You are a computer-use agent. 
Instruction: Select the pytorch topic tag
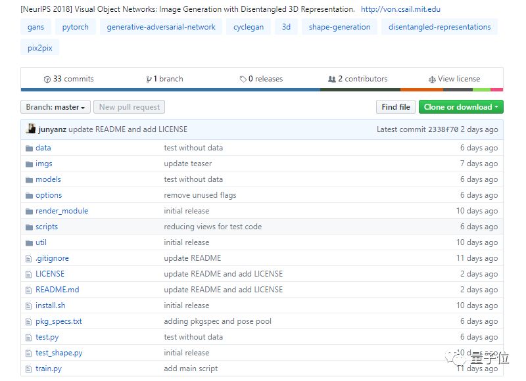[76, 27]
